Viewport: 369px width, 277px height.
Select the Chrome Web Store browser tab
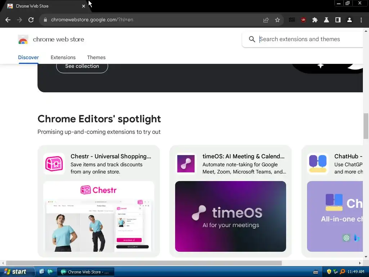[x=45, y=6]
